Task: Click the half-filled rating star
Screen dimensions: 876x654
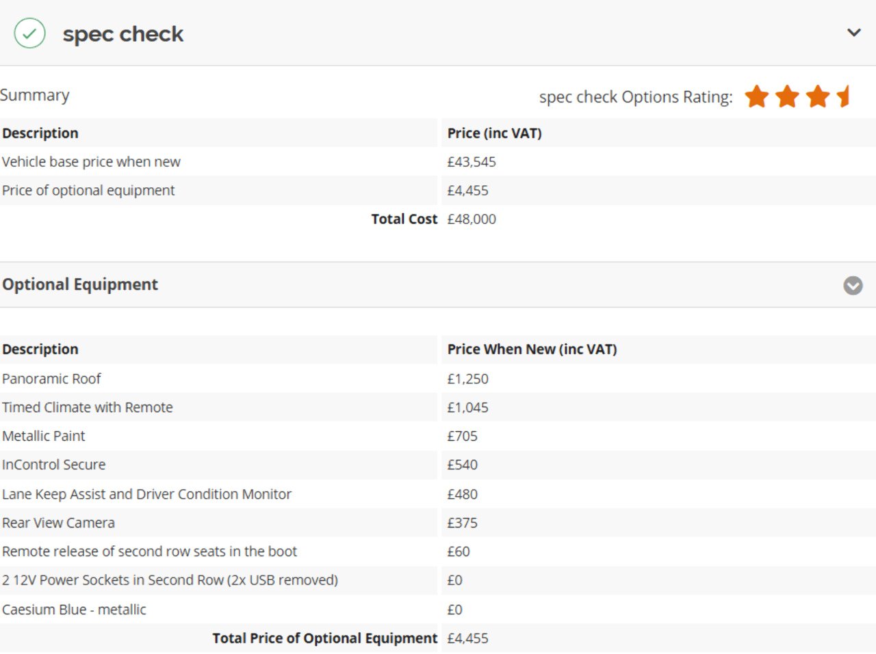Action: coord(844,96)
